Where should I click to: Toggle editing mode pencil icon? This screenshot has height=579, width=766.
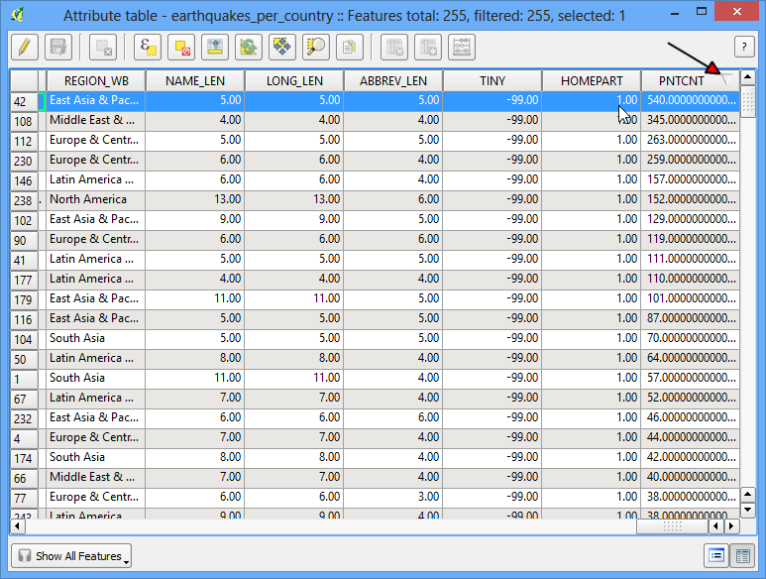click(x=25, y=48)
